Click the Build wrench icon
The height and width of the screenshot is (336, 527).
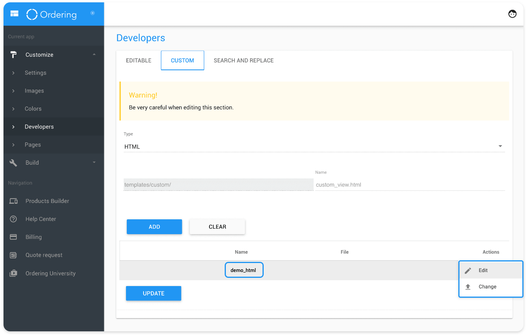[x=14, y=163]
